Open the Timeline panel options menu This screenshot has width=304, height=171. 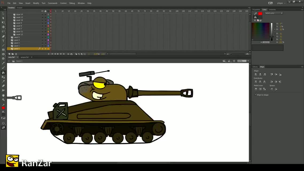point(249,8)
